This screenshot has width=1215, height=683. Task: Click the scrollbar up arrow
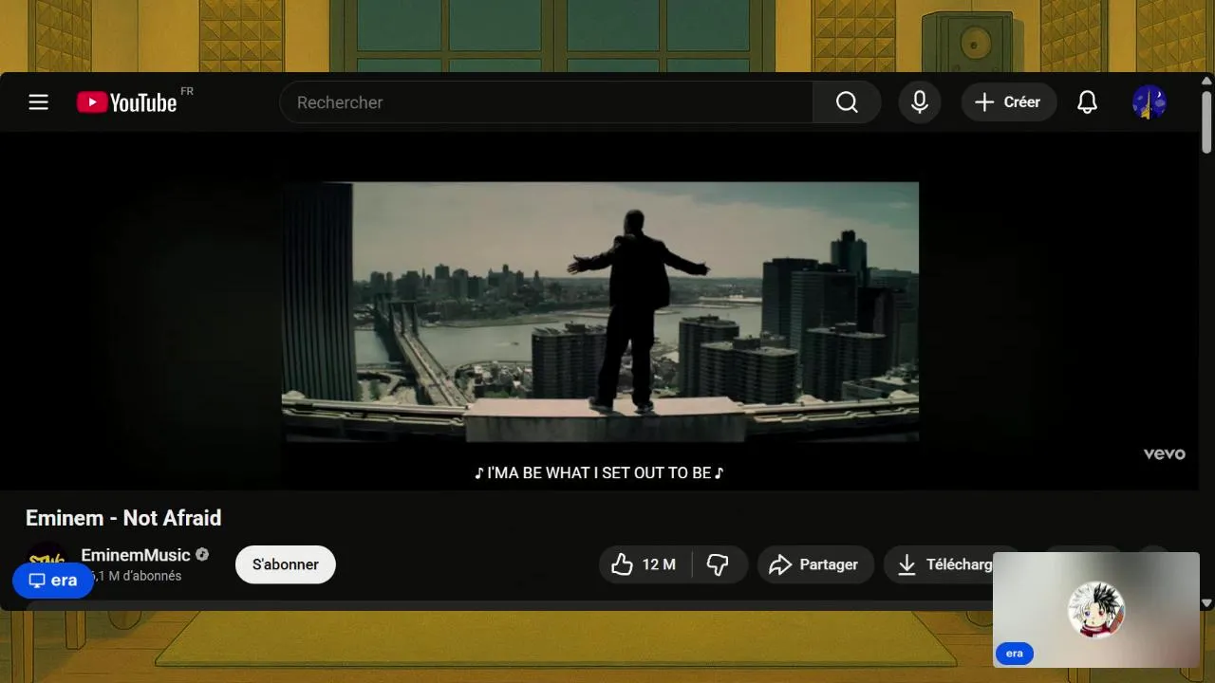(x=1206, y=80)
